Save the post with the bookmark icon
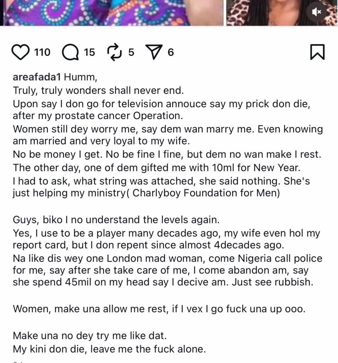Screen dimensions: 338x363 pyautogui.click(x=317, y=53)
